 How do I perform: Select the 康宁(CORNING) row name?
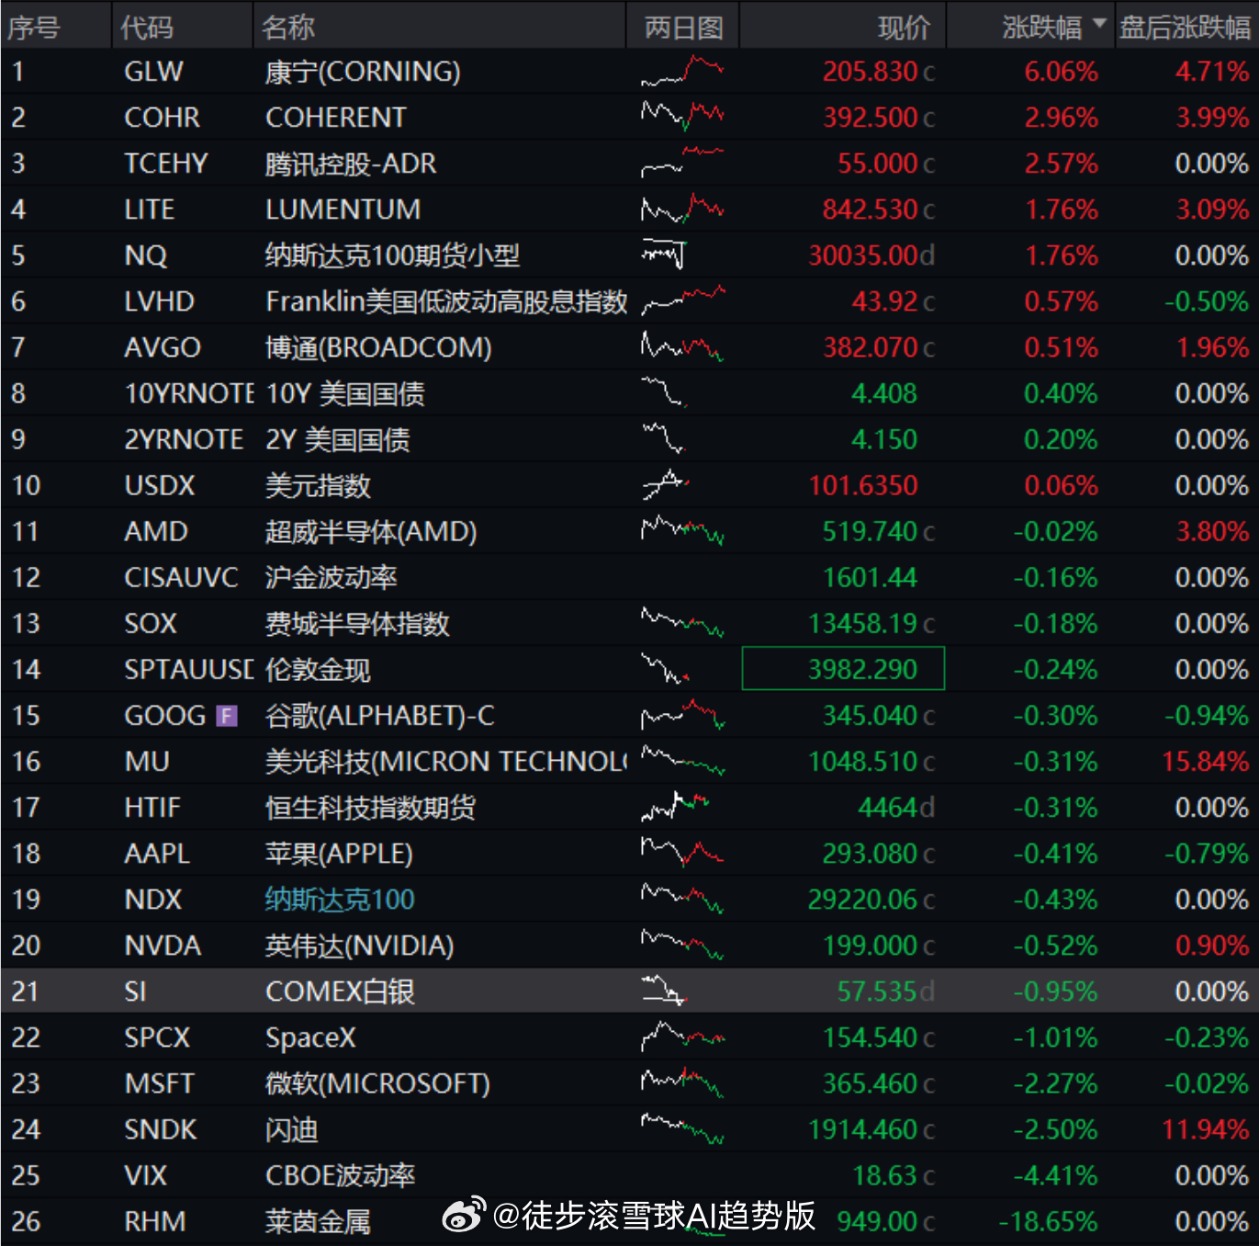(363, 72)
